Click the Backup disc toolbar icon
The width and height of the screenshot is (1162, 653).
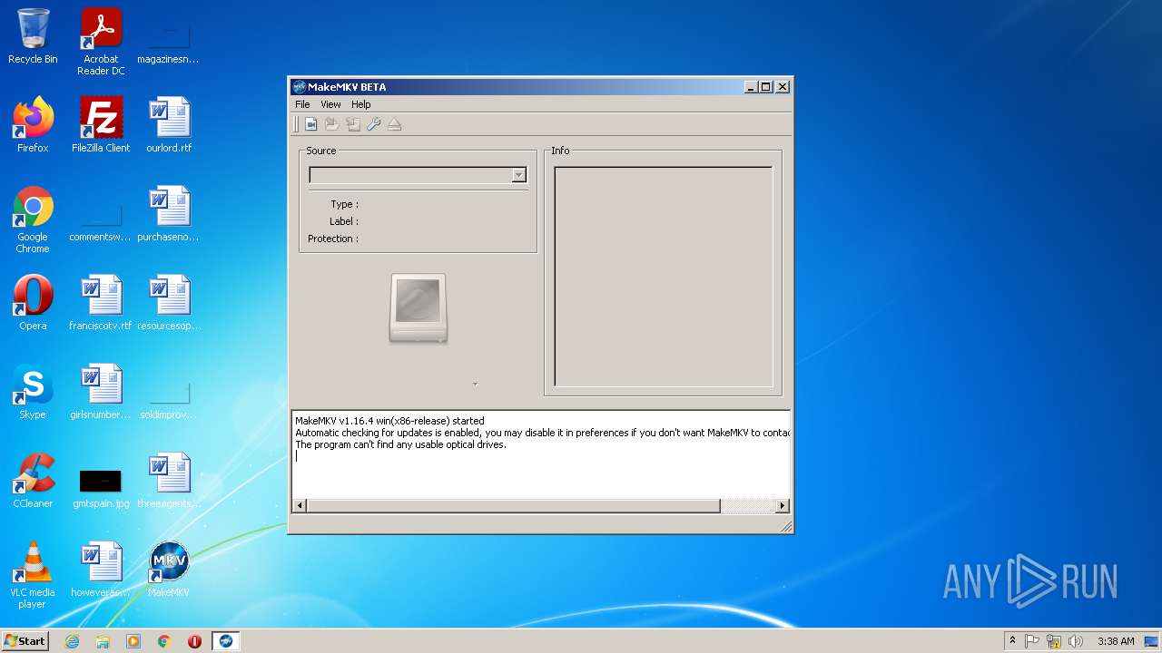353,124
